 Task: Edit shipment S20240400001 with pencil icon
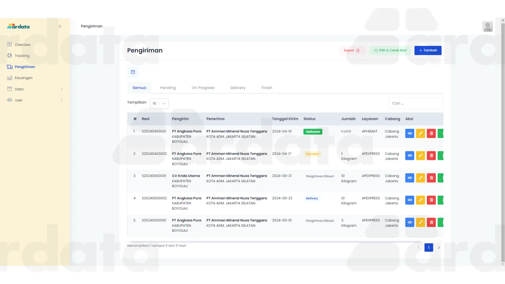point(421,133)
